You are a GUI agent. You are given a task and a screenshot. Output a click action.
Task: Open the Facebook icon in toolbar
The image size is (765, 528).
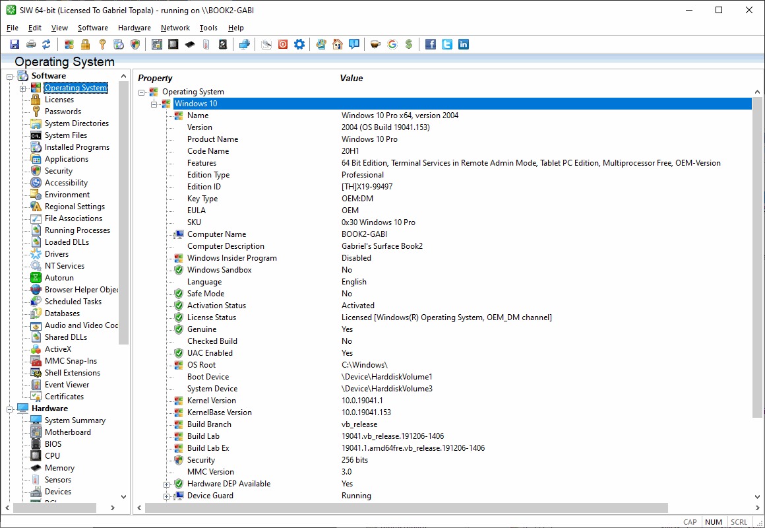tap(431, 44)
